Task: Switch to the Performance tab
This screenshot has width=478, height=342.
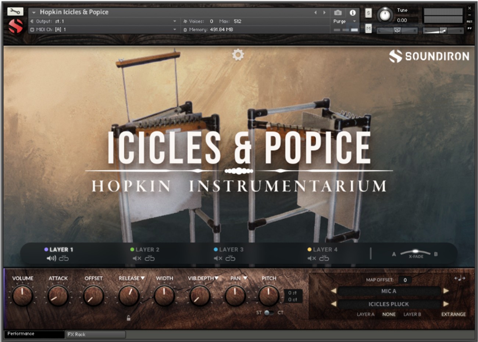Action: [x=34, y=334]
